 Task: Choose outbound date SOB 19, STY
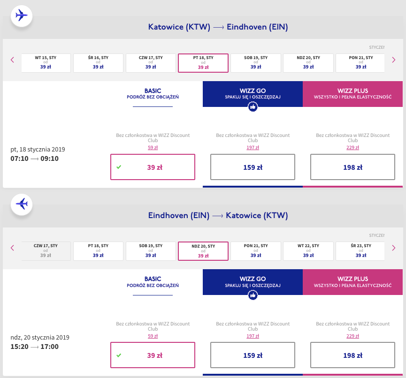[x=256, y=63]
